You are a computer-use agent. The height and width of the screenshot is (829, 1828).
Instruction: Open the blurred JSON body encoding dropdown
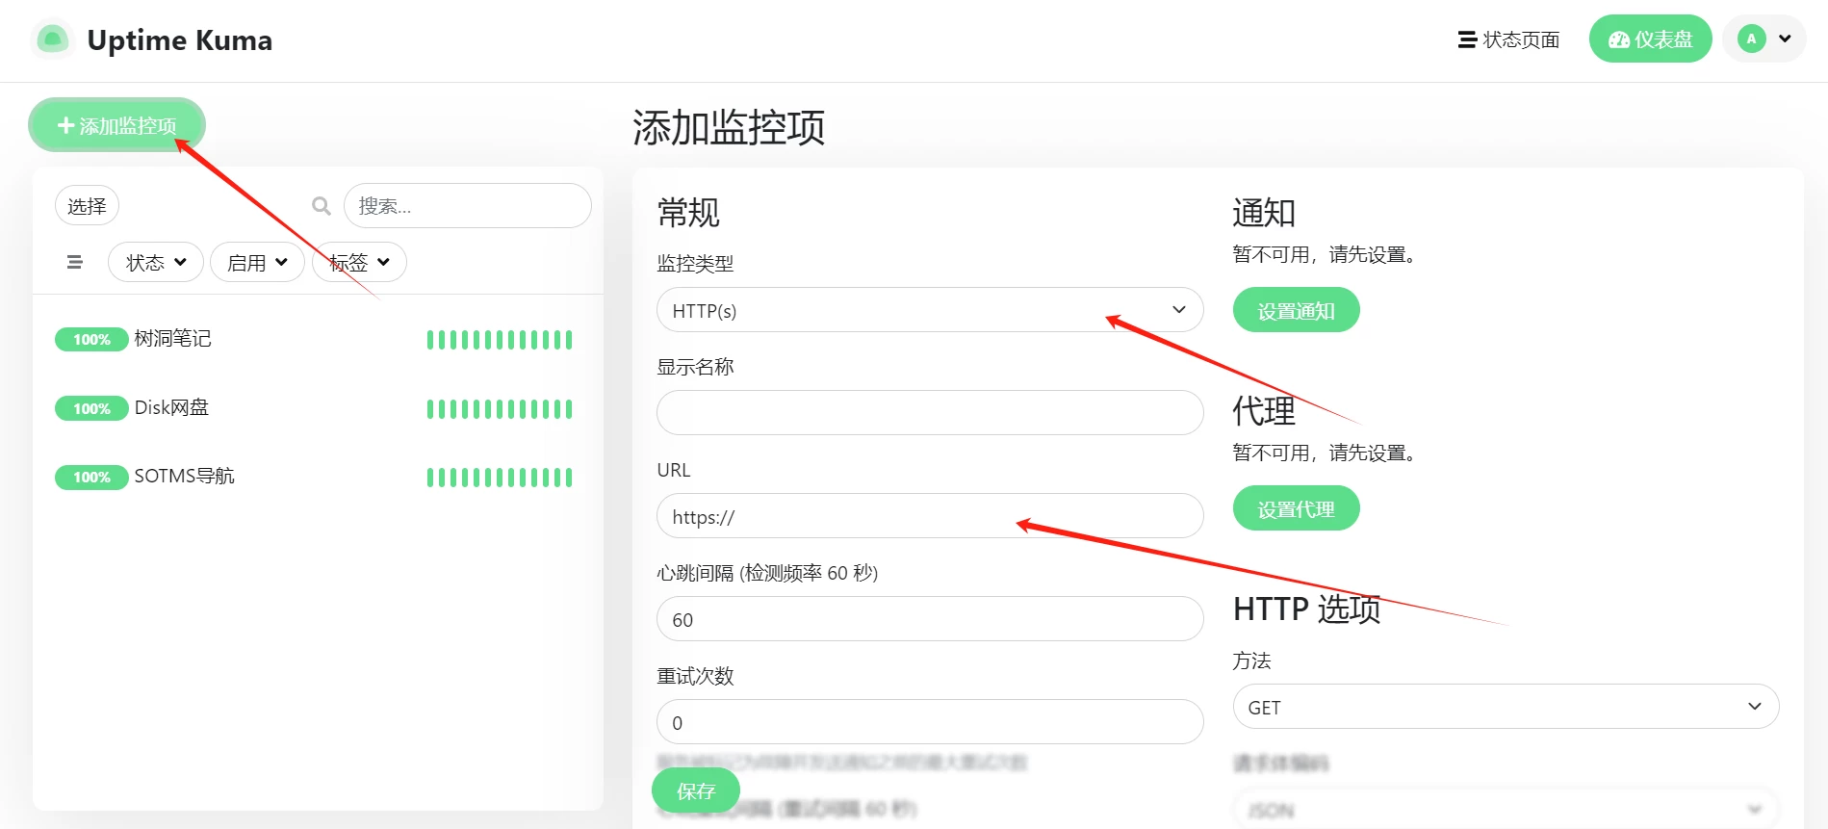[1506, 810]
